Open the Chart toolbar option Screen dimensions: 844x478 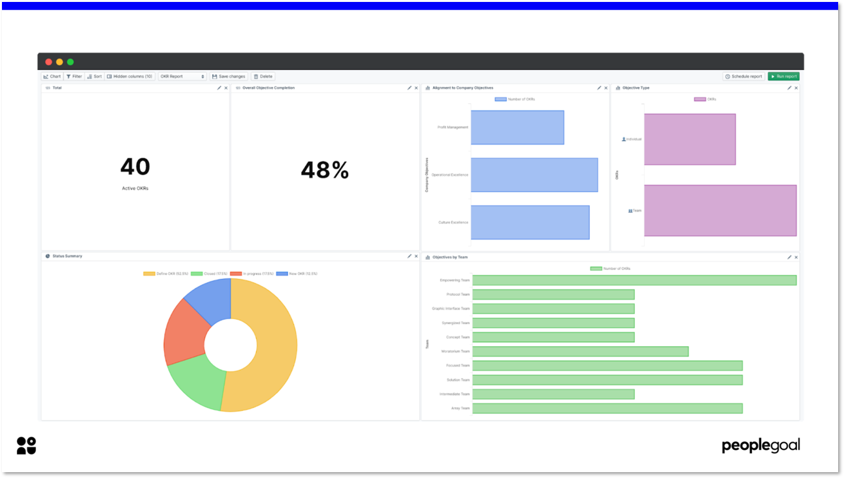tap(52, 76)
